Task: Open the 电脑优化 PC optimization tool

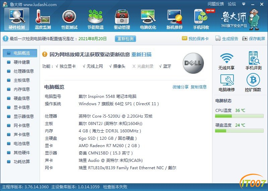Action: (148, 19)
